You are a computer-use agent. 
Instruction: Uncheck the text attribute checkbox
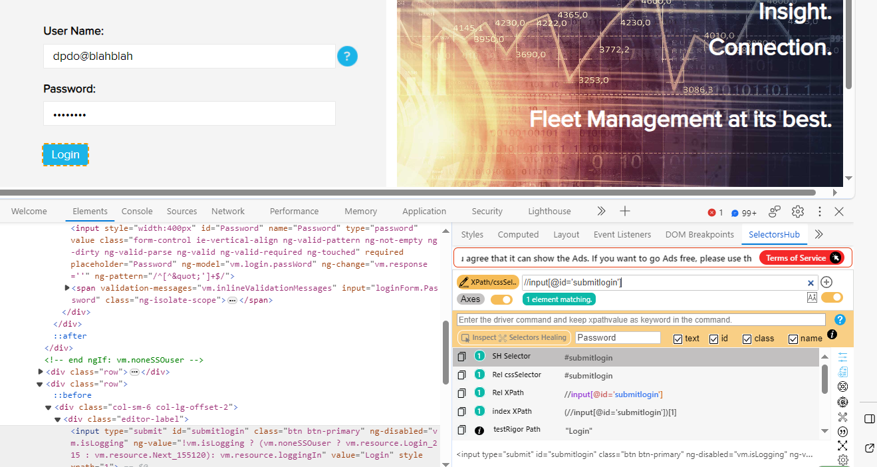tap(678, 339)
